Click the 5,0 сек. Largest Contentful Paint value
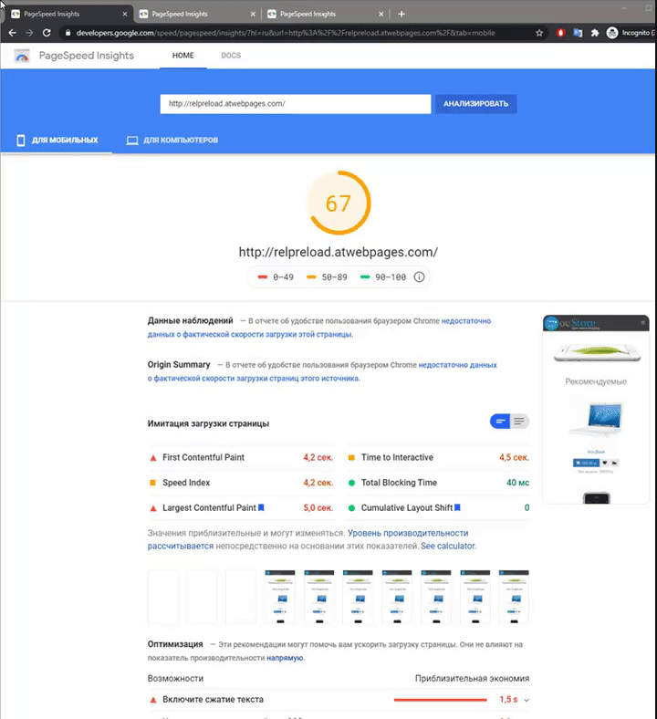657x719 pixels. coord(318,507)
